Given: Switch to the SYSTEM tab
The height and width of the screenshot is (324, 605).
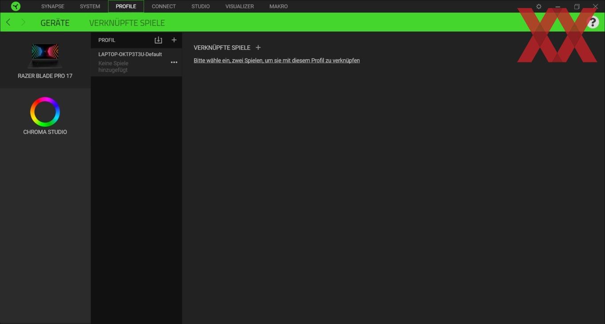Looking at the screenshot, I should pyautogui.click(x=90, y=6).
